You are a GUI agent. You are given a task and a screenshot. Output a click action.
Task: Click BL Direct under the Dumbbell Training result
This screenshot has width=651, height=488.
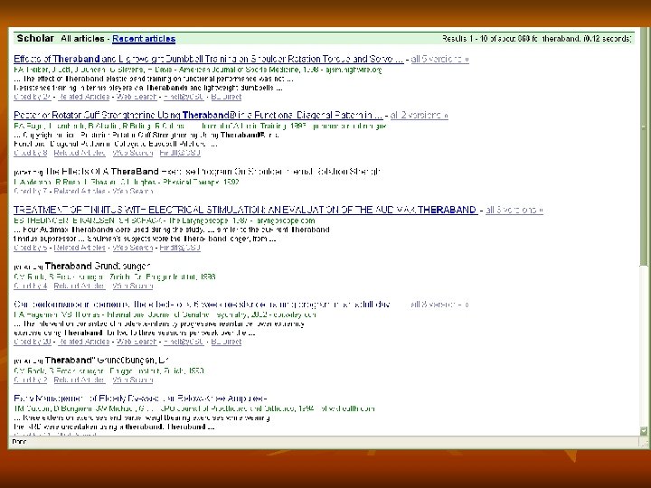[226, 97]
